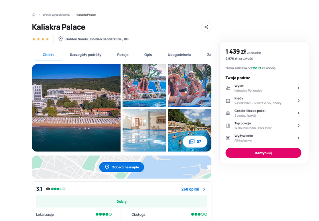The width and height of the screenshot is (319, 221).
Task: Select the Udogodnienia tab
Action: 179,55
